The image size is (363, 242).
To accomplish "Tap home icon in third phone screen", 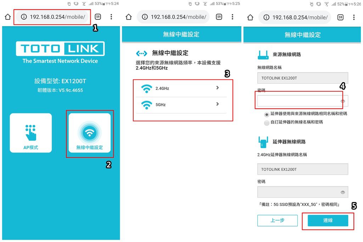I will [250, 17].
